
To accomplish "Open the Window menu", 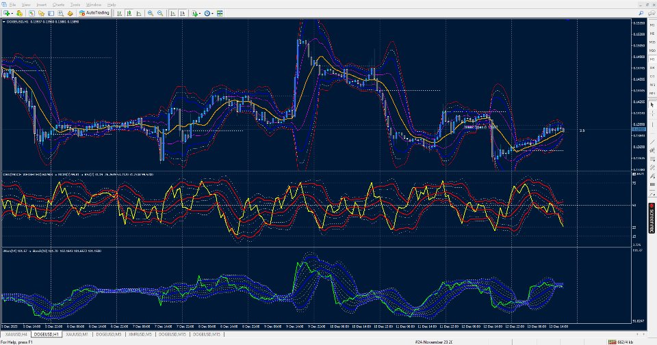I will point(94,5).
